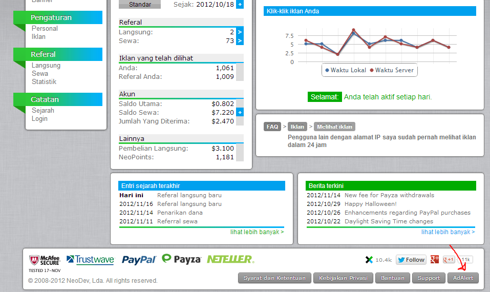Click NeoPoints value 1,181

pos(225,157)
